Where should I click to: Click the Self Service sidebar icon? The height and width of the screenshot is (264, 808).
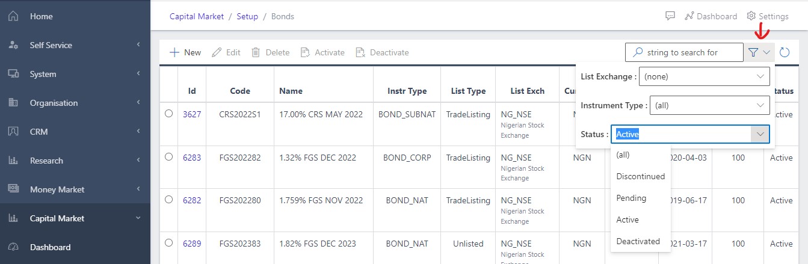pyautogui.click(x=13, y=45)
